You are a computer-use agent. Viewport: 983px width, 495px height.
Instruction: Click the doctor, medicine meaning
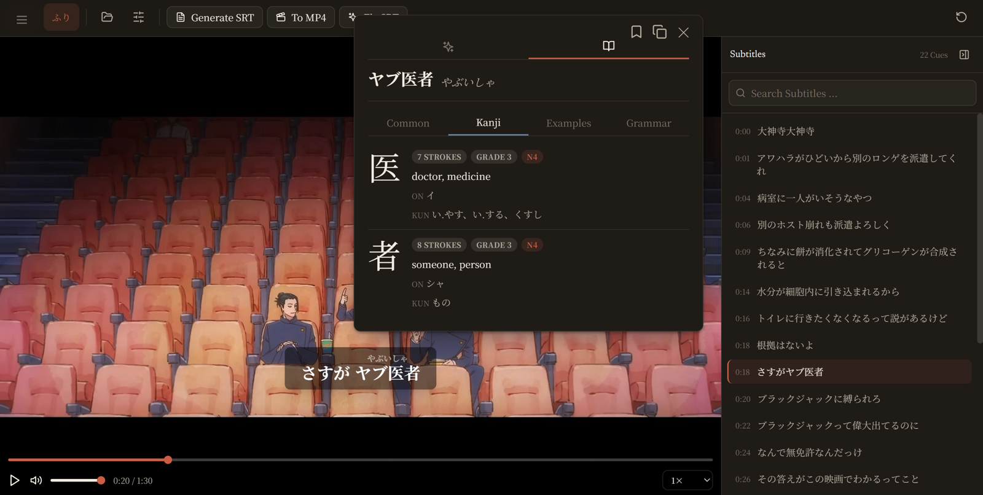(x=451, y=177)
